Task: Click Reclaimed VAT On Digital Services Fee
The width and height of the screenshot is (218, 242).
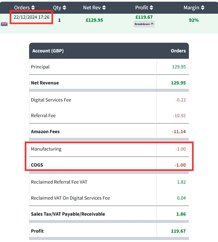Action: [71, 198]
